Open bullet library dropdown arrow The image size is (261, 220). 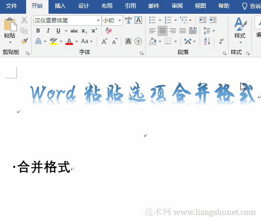[160, 20]
